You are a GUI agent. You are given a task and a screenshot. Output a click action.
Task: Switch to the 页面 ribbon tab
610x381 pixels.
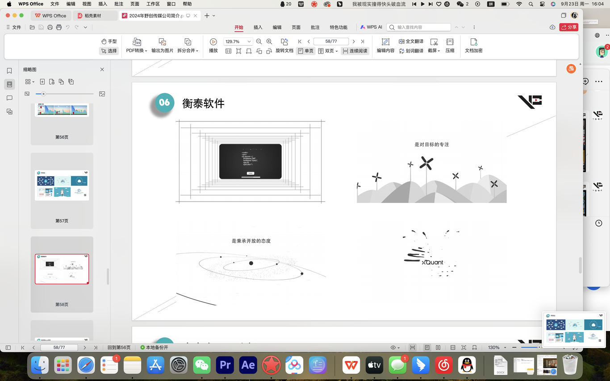coord(296,27)
